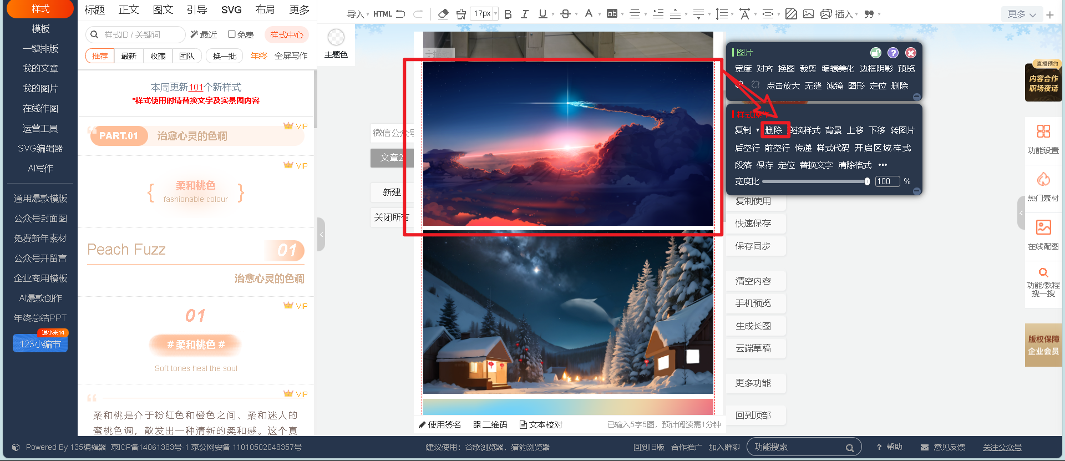Select the 收藏 filter tab

pos(158,56)
